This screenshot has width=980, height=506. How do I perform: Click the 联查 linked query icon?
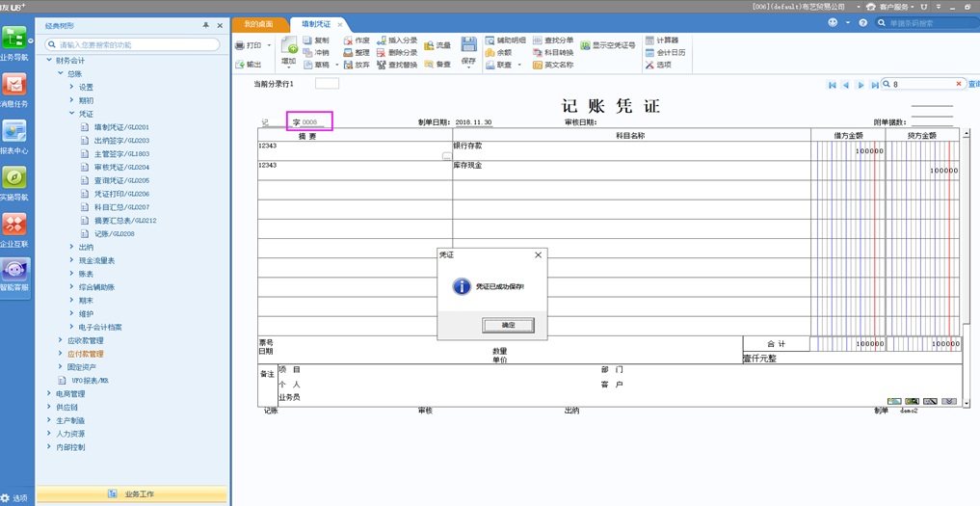click(490, 65)
